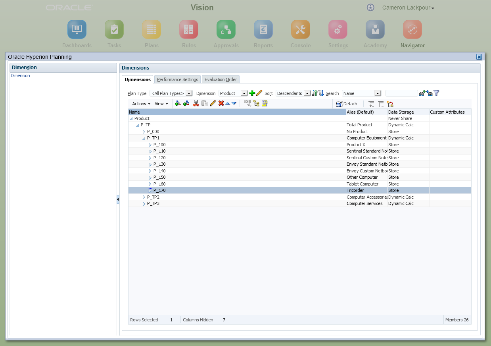Select the P_120 row
491x346 pixels.
point(299,158)
